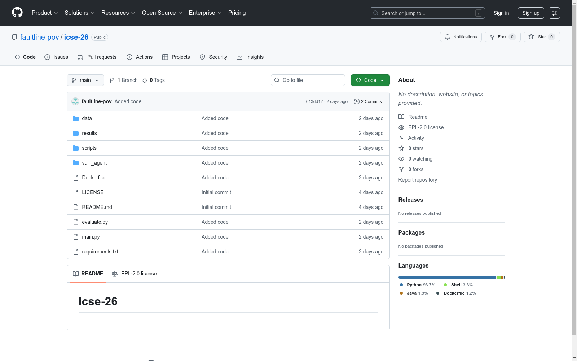Open the command palette icon button
Screen dimensions: 577x361
click(554, 13)
